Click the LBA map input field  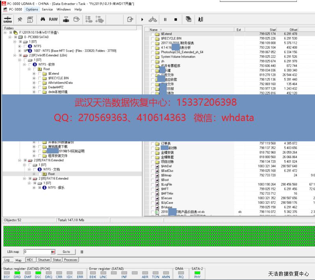click(x=37, y=252)
